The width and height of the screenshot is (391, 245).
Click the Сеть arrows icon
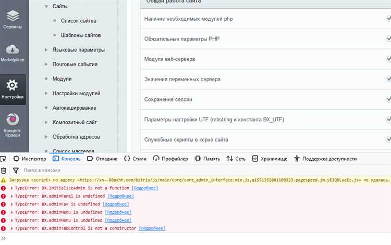click(x=230, y=159)
